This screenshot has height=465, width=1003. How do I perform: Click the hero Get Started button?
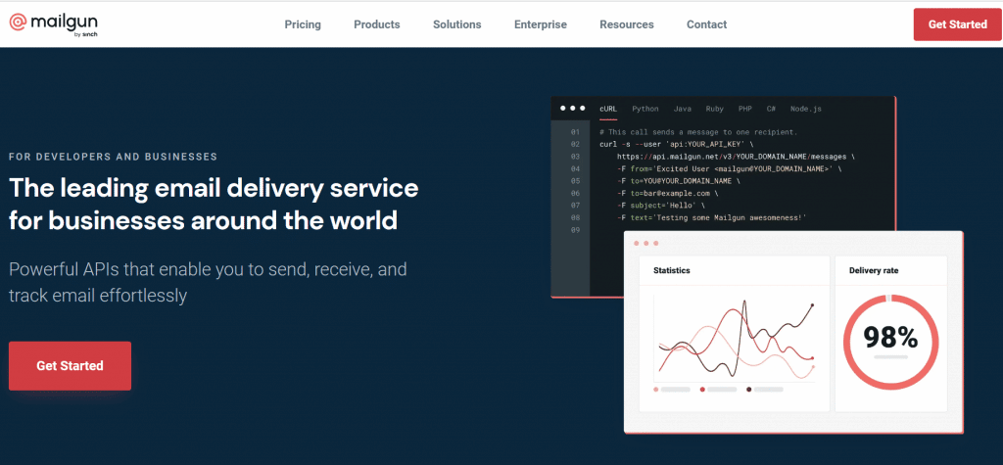coord(70,366)
